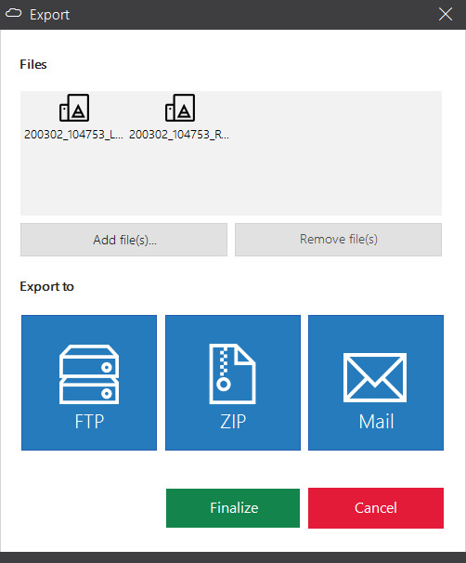The height and width of the screenshot is (563, 466).
Task: Select the 200302_104753_L file icon
Action: click(x=74, y=108)
